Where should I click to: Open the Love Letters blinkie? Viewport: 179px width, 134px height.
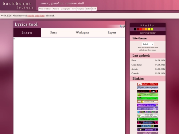[x=148, y=84]
